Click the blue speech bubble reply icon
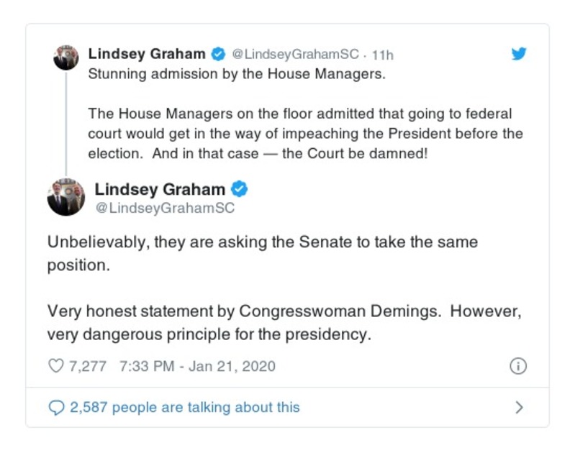The width and height of the screenshot is (575, 453). click(56, 408)
